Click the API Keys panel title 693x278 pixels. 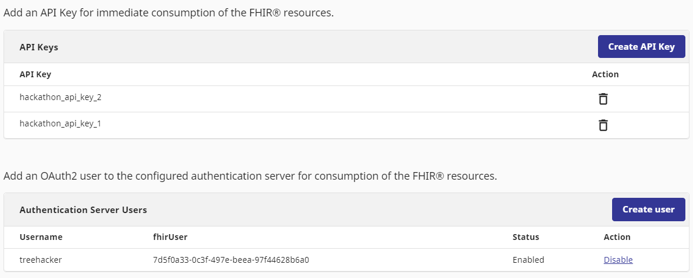39,47
